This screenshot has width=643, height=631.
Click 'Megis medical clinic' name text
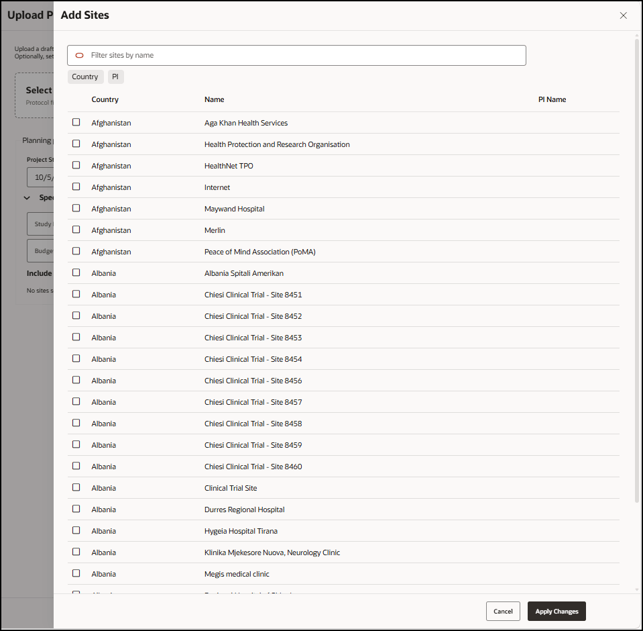point(237,574)
